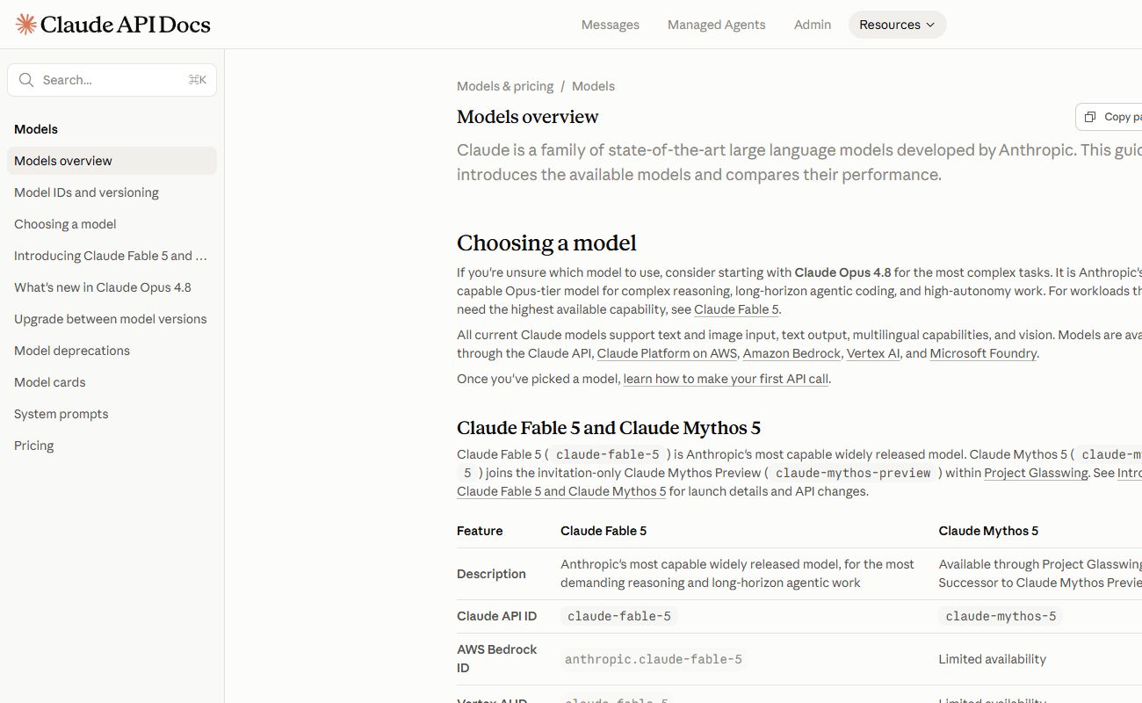Click the copy page icon
The width and height of the screenshot is (1142, 703).
(x=1090, y=117)
